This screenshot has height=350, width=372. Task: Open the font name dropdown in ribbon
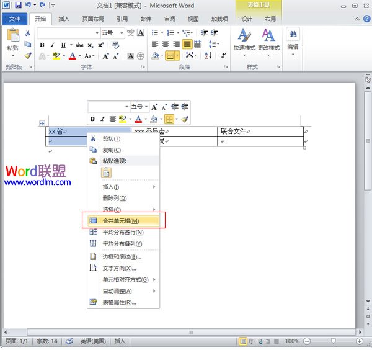pyautogui.click(x=97, y=33)
